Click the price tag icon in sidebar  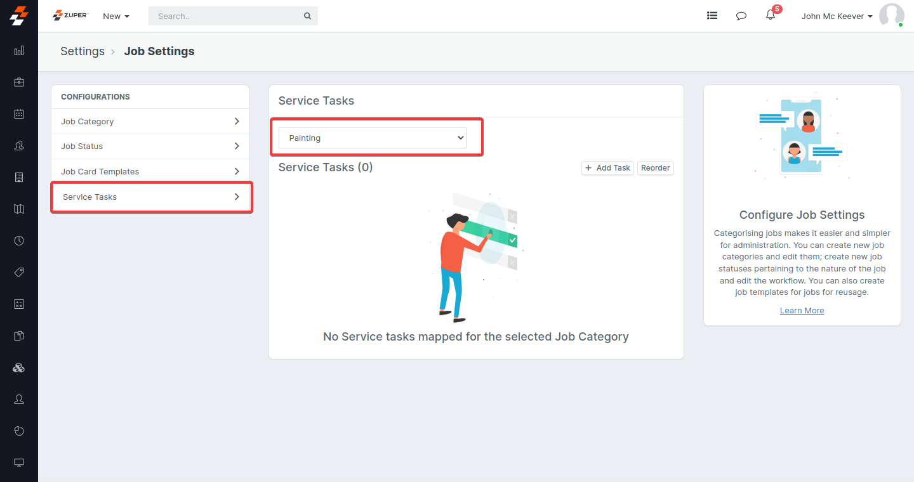click(18, 272)
